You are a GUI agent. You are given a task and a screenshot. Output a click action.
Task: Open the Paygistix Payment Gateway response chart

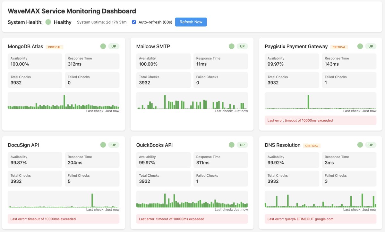click(x=321, y=101)
